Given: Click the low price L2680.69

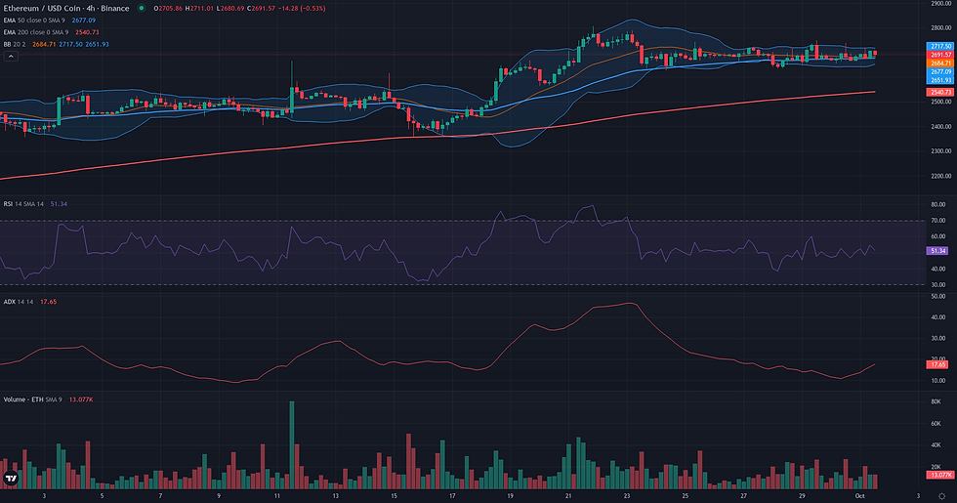Looking at the screenshot, I should [x=230, y=9].
